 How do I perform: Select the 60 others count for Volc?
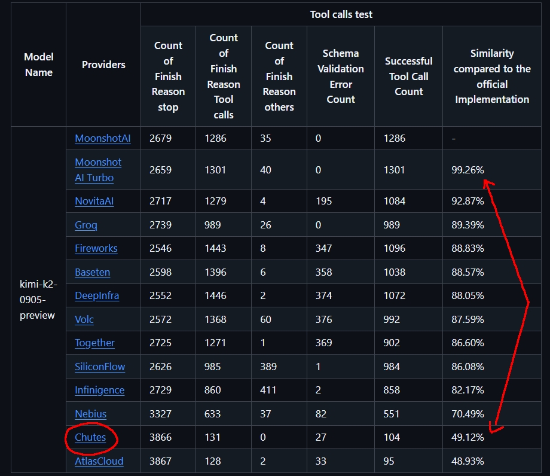pyautogui.click(x=265, y=319)
